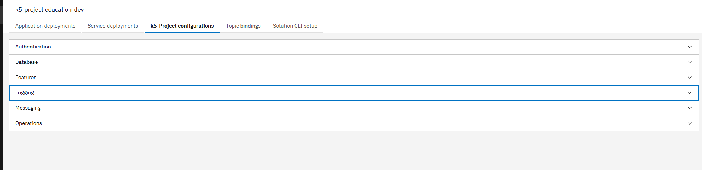Screen dimensions: 702x170
Task: Open the Messaging accordion label
Action: point(28,108)
